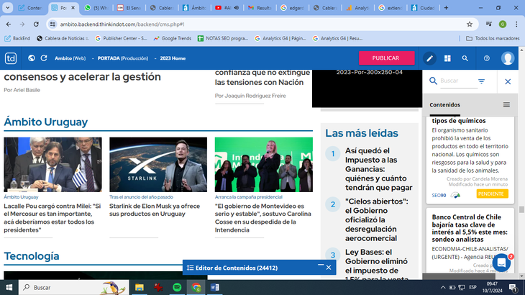Open Windows notification center icon
Viewport: 525px width, 295px height.
click(x=513, y=287)
